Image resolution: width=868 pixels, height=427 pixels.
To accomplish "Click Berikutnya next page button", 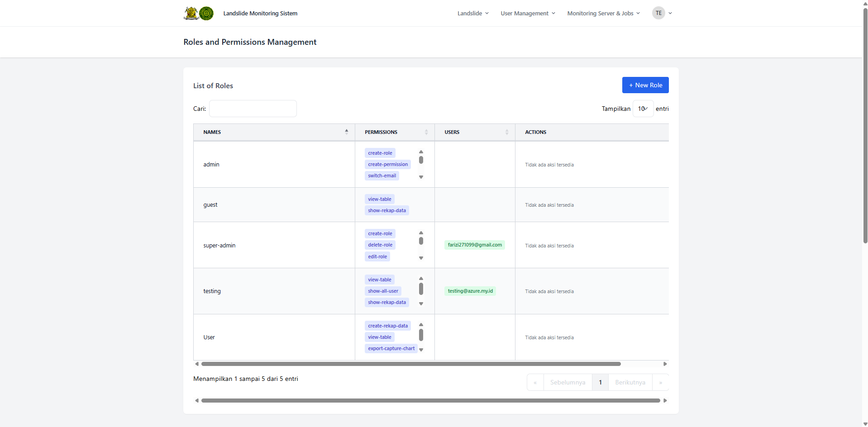I will click(630, 382).
